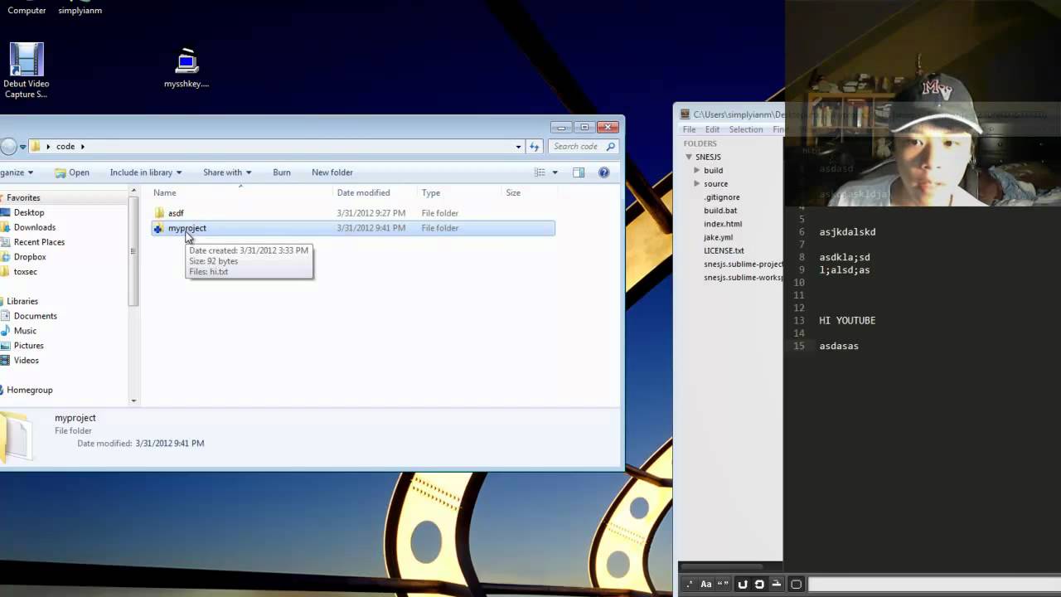Click the Burn button in Explorer toolbar
1061x597 pixels.
pyautogui.click(x=282, y=172)
